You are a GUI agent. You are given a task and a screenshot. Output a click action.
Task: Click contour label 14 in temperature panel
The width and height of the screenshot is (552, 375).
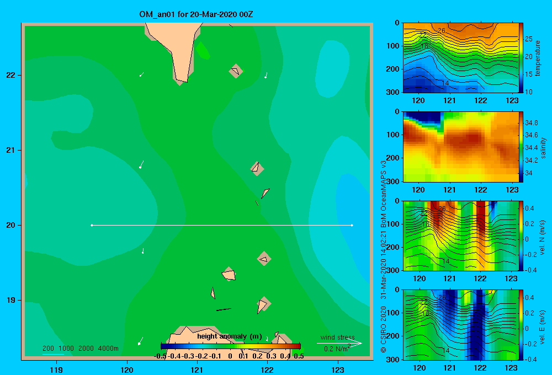pyautogui.click(x=445, y=83)
